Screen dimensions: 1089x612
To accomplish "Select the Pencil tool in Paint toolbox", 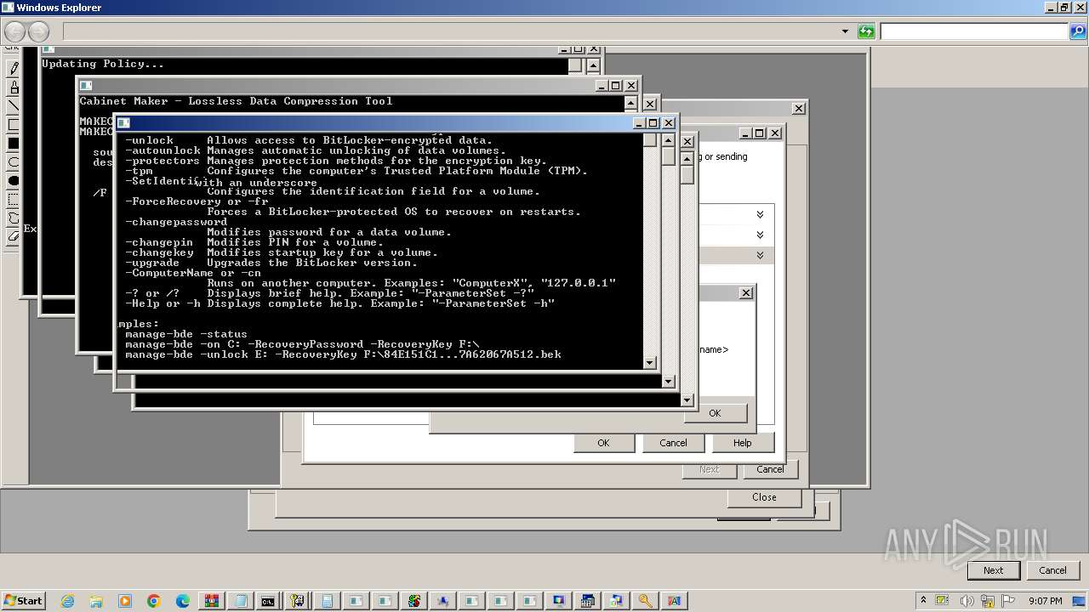I will pyautogui.click(x=14, y=68).
